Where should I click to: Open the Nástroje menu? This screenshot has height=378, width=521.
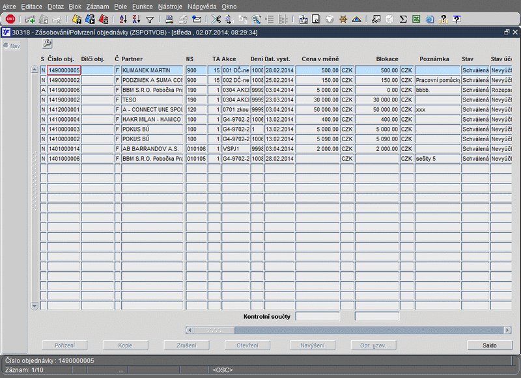point(170,7)
